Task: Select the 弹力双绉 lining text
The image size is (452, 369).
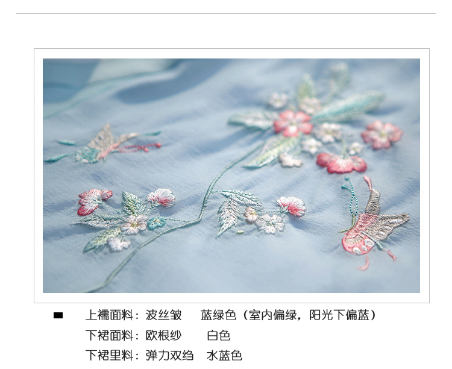Action: point(169,356)
